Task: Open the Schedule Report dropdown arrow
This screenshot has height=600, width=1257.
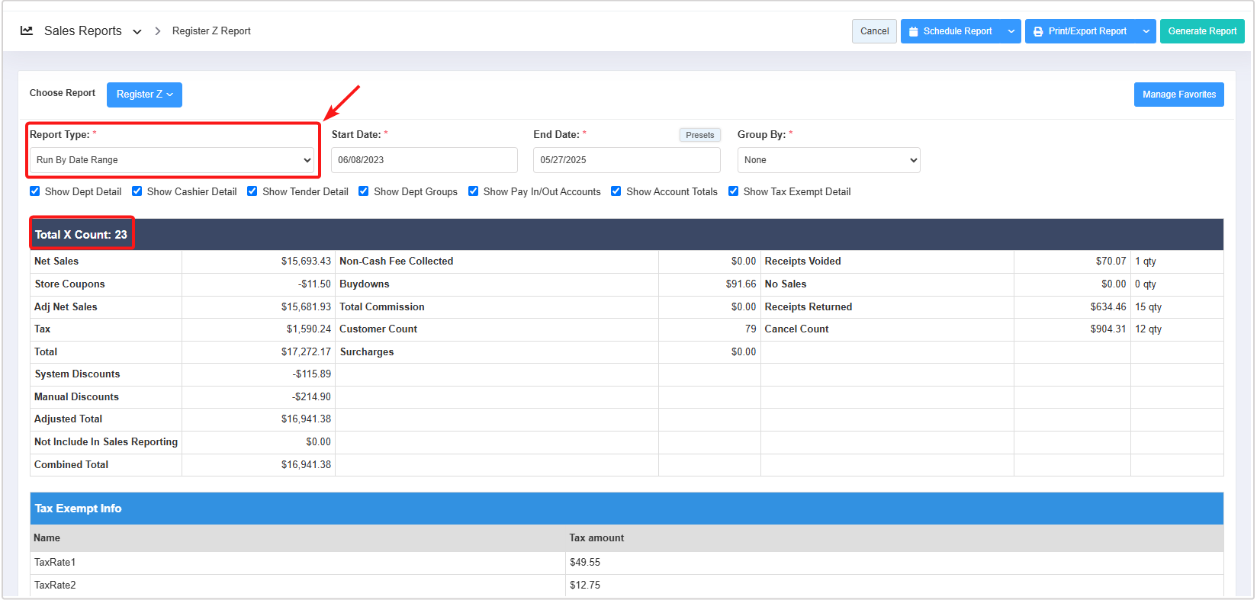Action: 1011,31
